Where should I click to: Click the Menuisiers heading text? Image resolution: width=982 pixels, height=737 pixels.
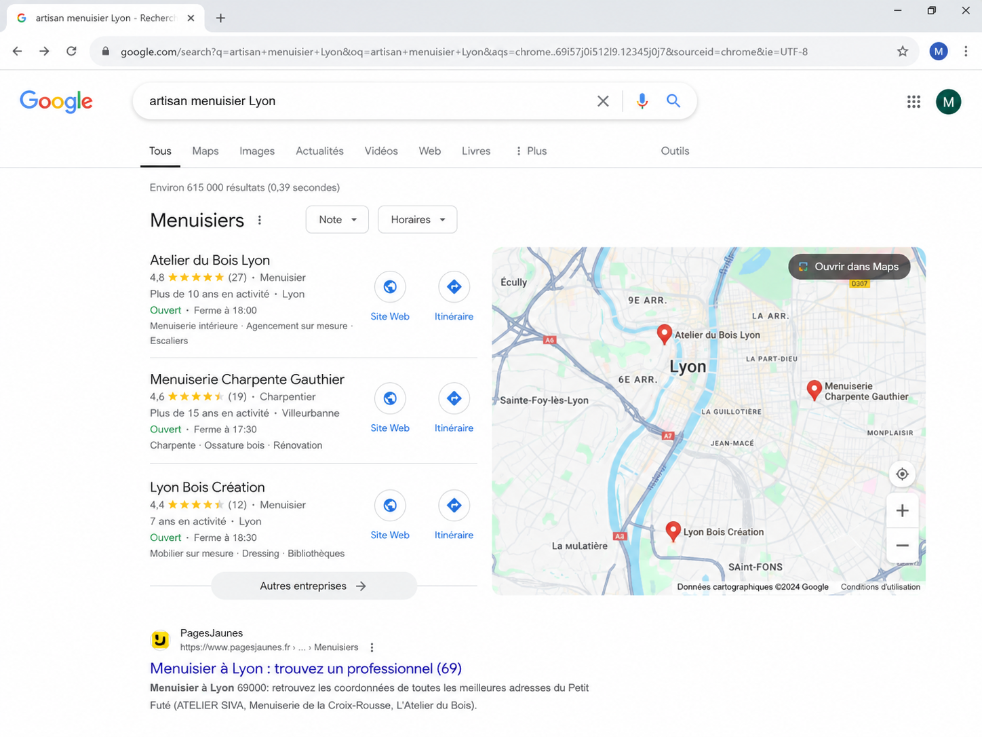tap(197, 220)
